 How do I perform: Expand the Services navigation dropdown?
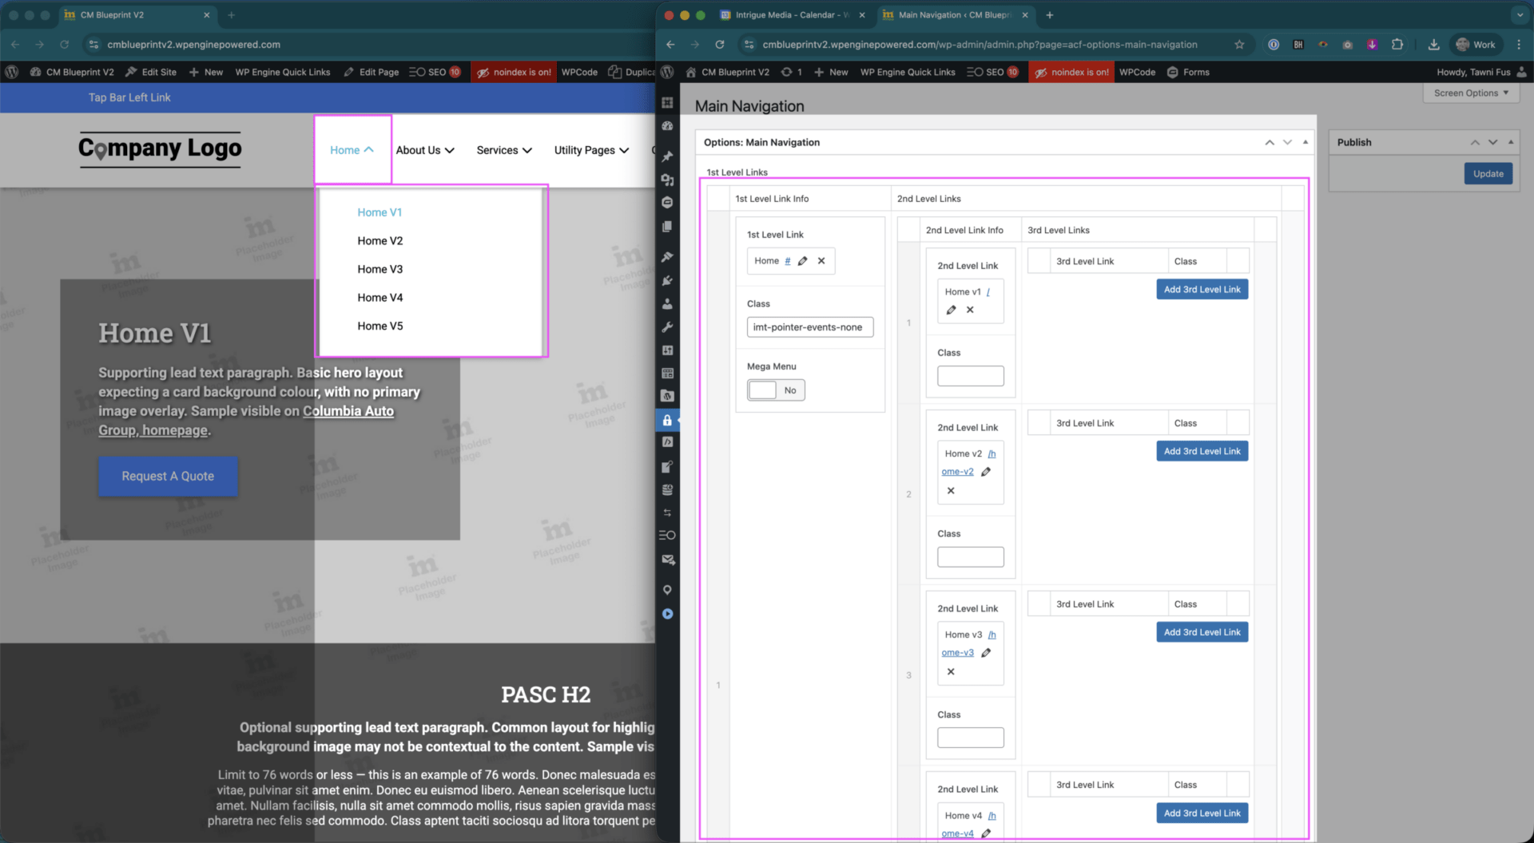point(504,150)
